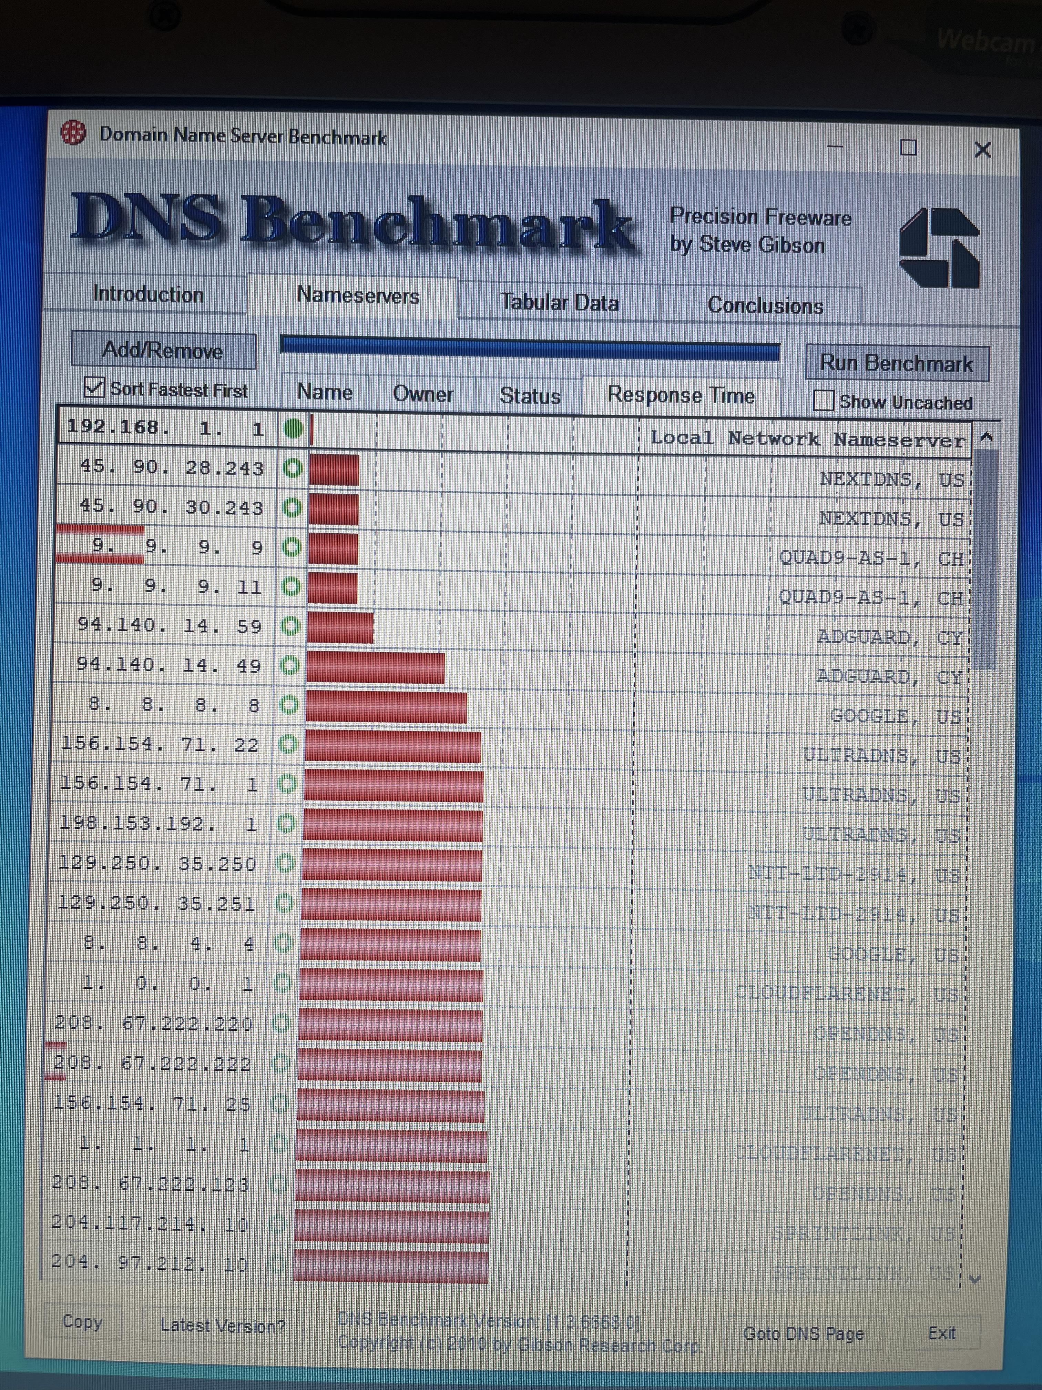This screenshot has width=1042, height=1390.
Task: Click status circle for 156.154.71.1
Action: click(x=287, y=784)
